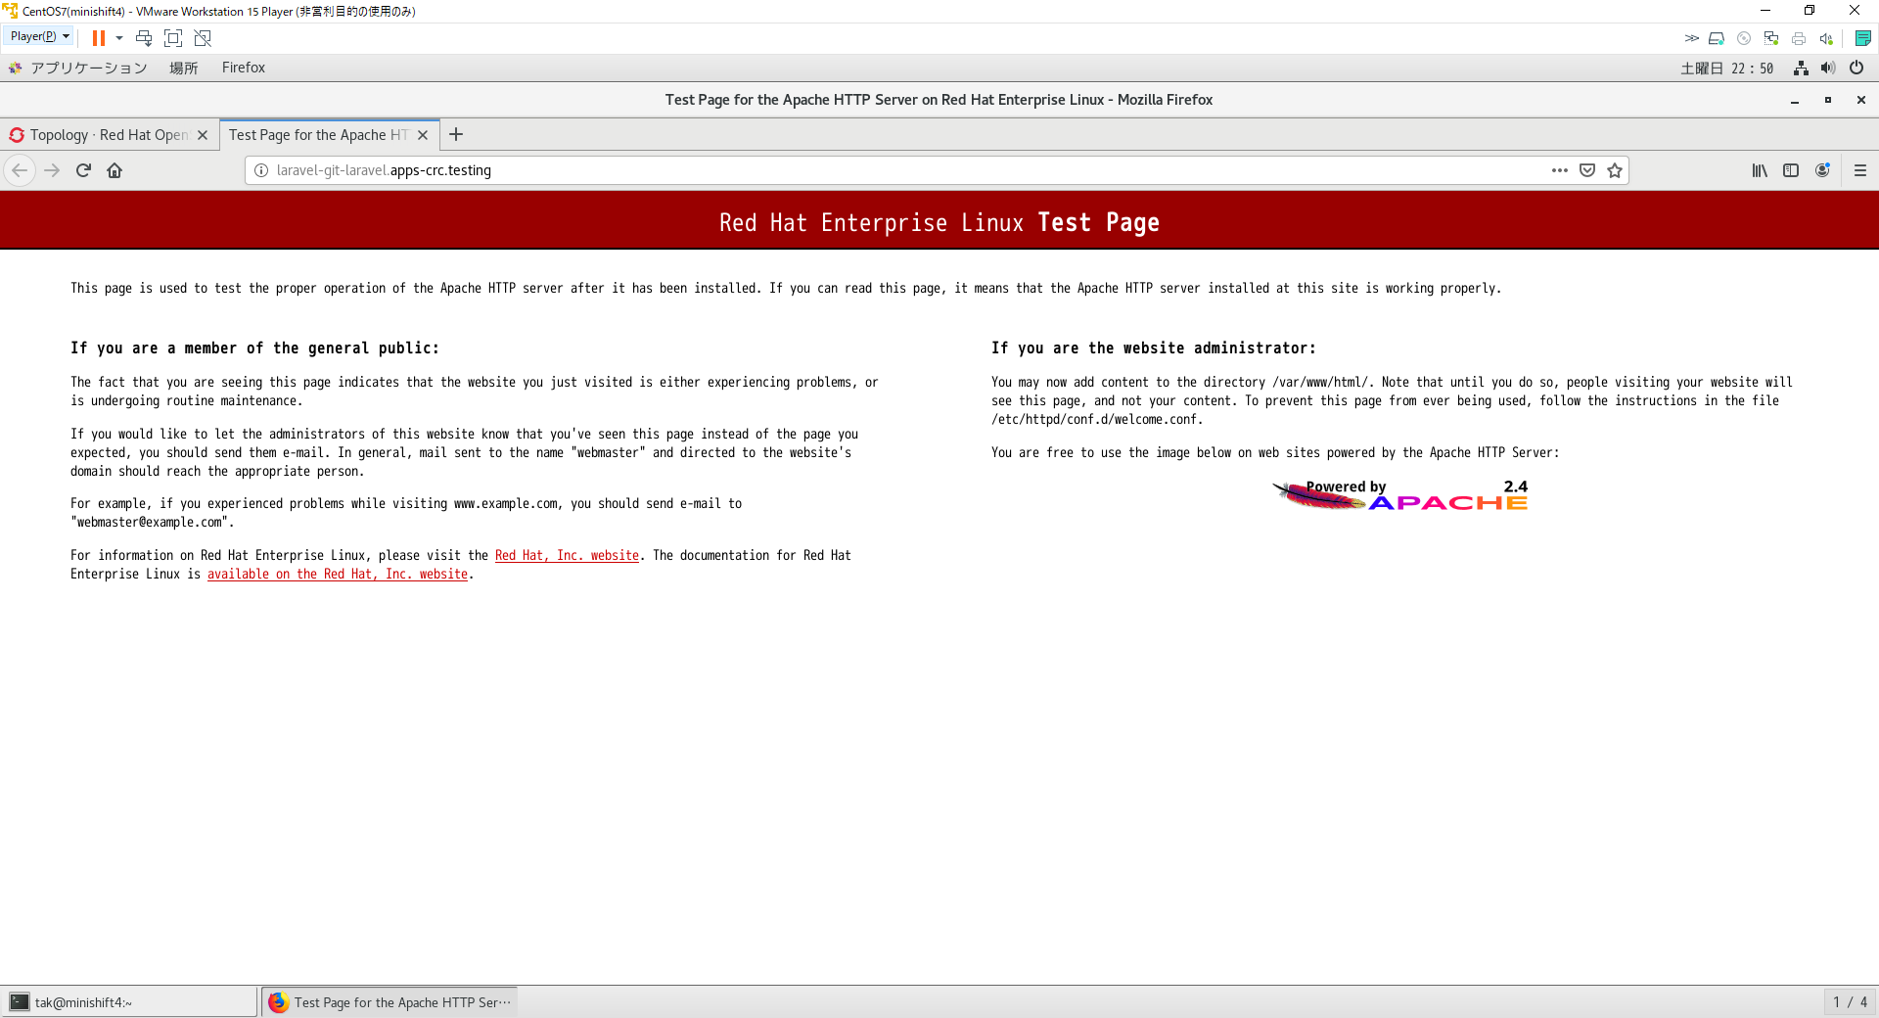This screenshot has height=1018, width=1879.
Task: Click the Powered by Apache 2.4 logo image
Action: (x=1399, y=495)
